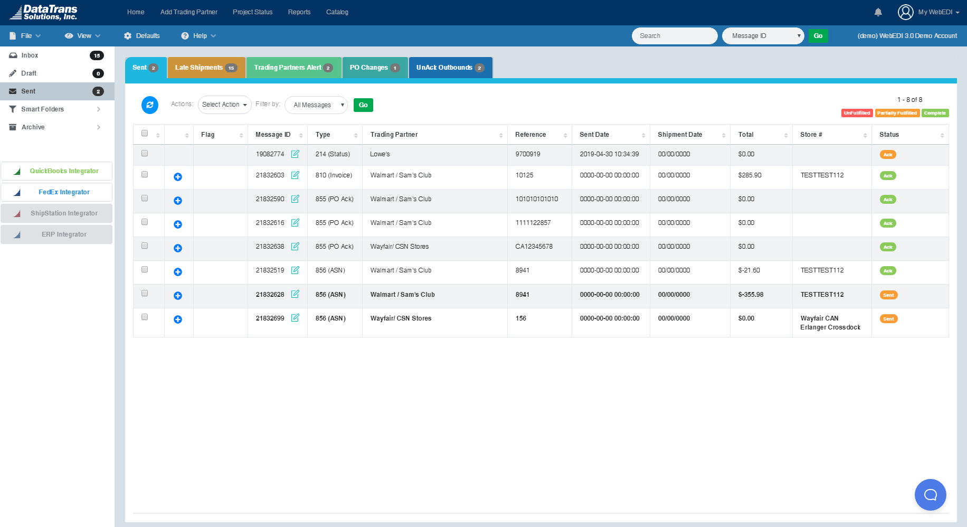Viewport: 967px width, 527px height.
Task: Tick the select-all checkbox in table header
Action: tap(145, 133)
